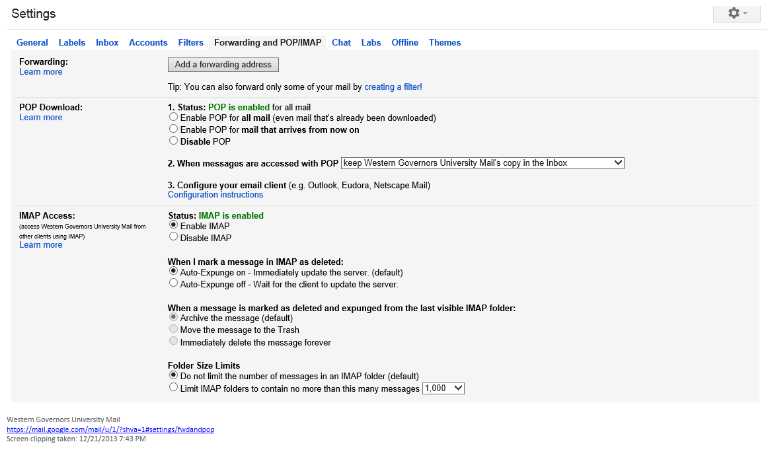Select Disable POP
The height and width of the screenshot is (473, 768).
coord(173,140)
